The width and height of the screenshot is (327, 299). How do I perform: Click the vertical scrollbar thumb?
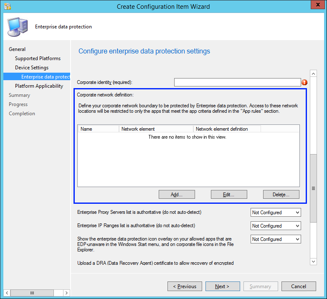coord(313,188)
